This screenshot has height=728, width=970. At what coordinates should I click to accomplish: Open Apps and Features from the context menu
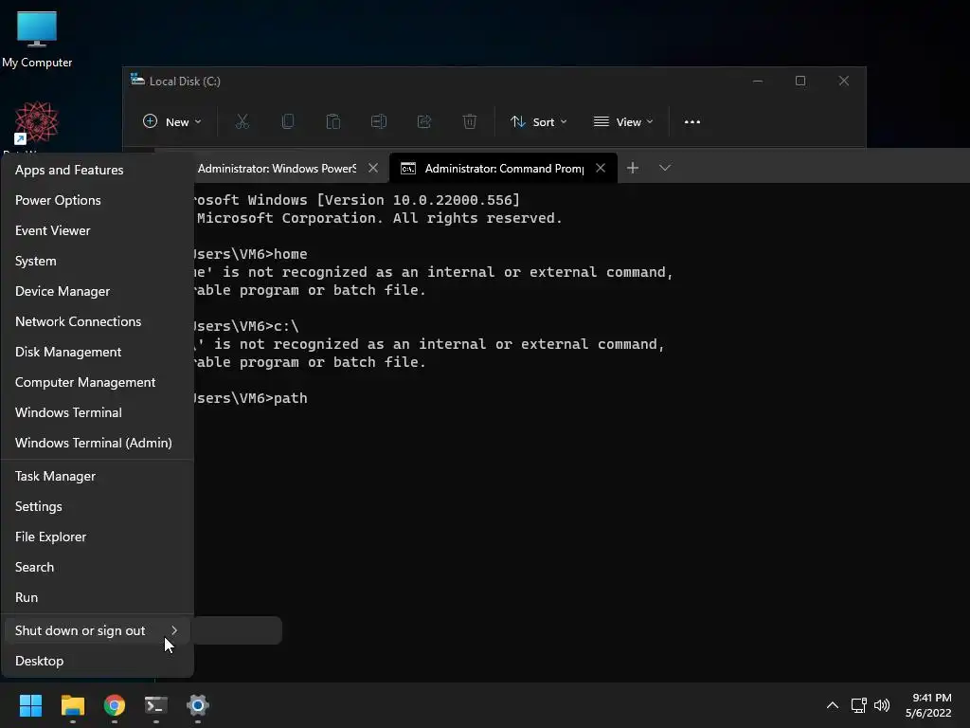98,170
